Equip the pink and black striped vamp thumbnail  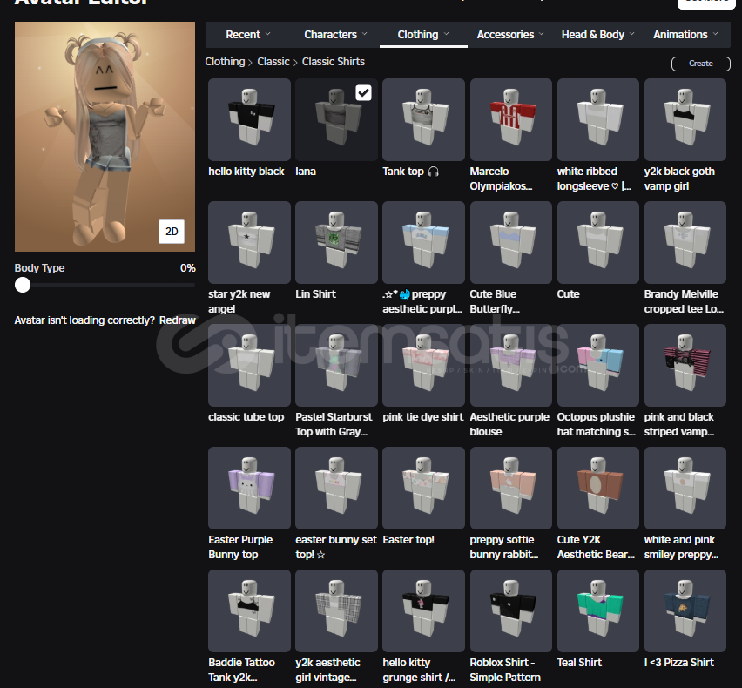point(685,365)
